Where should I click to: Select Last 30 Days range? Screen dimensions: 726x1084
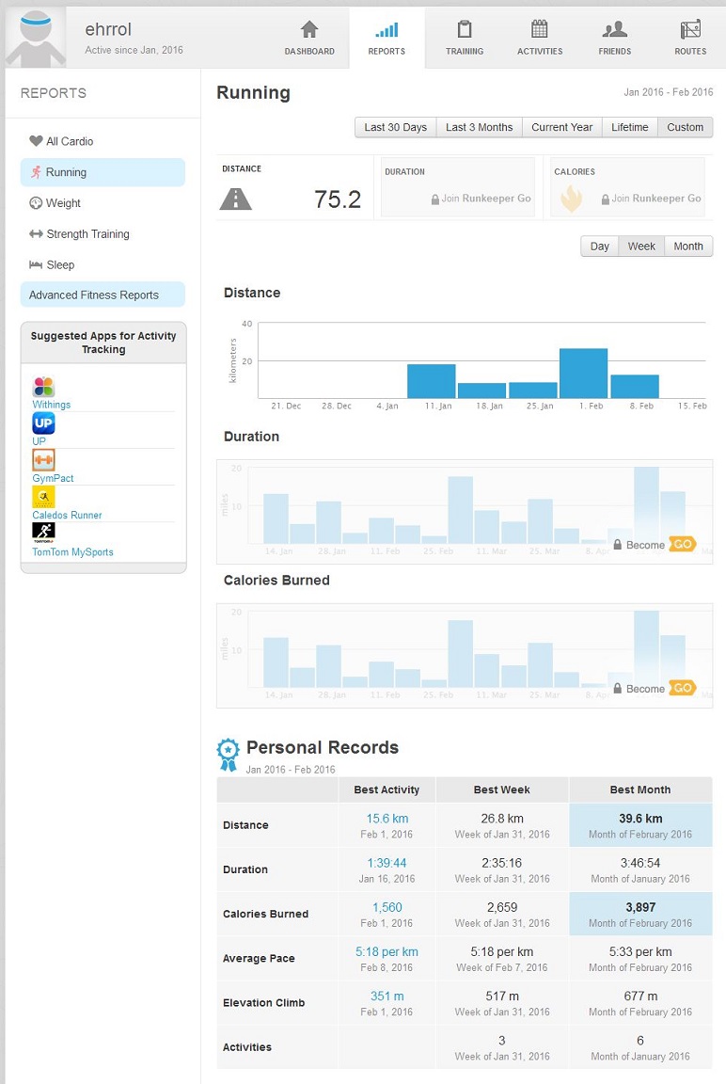395,128
